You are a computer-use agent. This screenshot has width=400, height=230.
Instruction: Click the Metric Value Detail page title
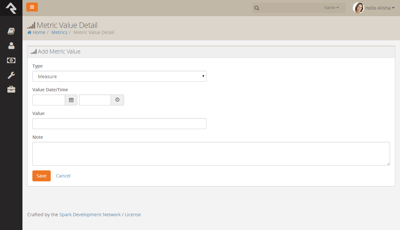tap(67, 25)
